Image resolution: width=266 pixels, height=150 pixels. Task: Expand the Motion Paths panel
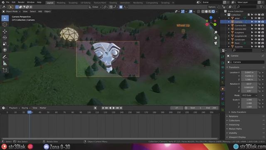(x=235, y=129)
